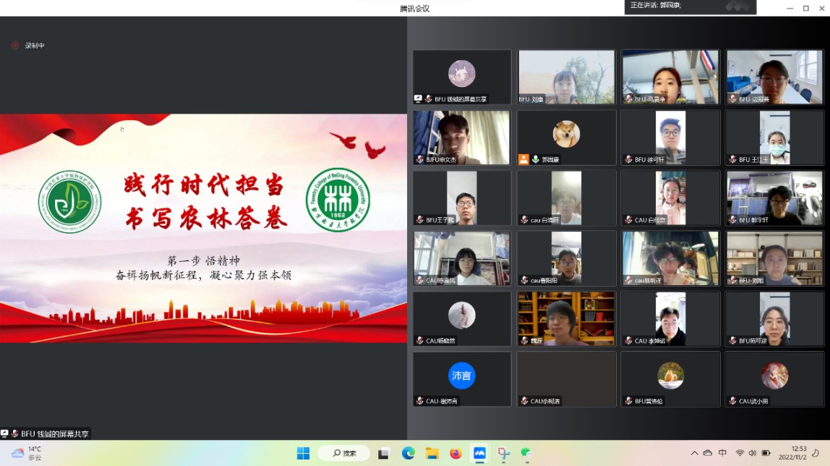Click the muted mic icon beside BFU王子鹤

coord(420,220)
